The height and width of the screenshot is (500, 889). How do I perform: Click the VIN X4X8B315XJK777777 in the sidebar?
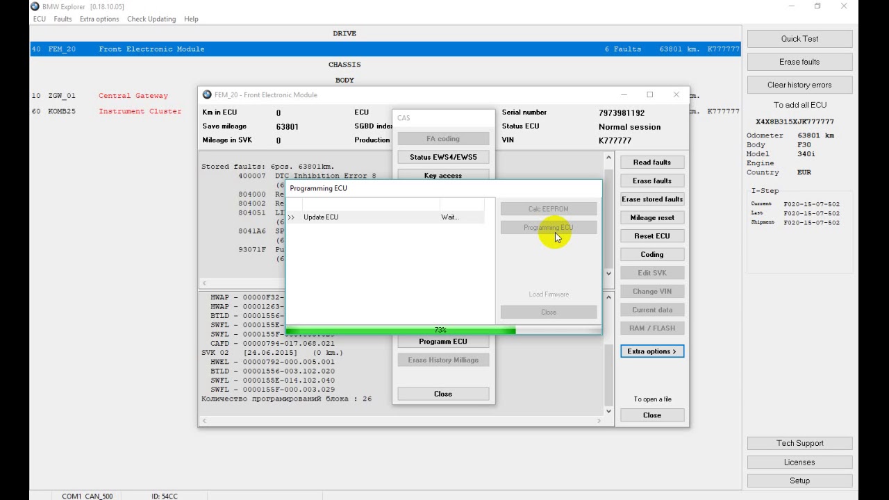coord(795,122)
